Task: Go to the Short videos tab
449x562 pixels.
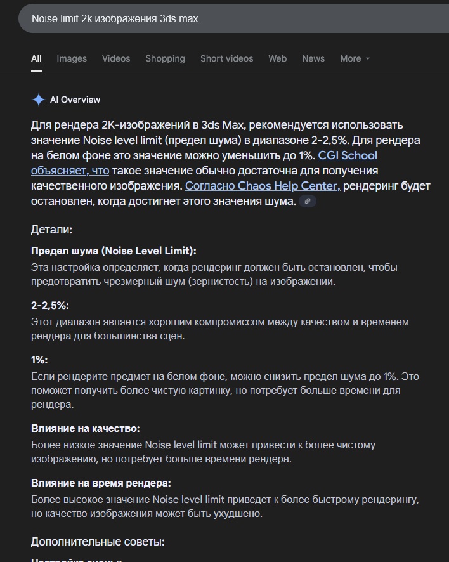Action: pos(226,58)
